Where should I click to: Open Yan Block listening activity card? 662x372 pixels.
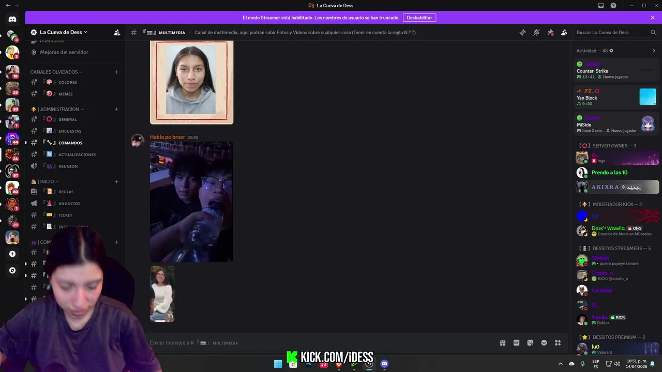tap(616, 97)
